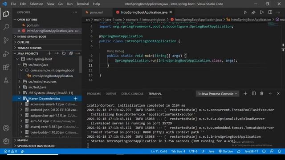Select byte-buddy-1.10.20.jar dependency
This screenshot has width=285, height=160.
(48, 132)
